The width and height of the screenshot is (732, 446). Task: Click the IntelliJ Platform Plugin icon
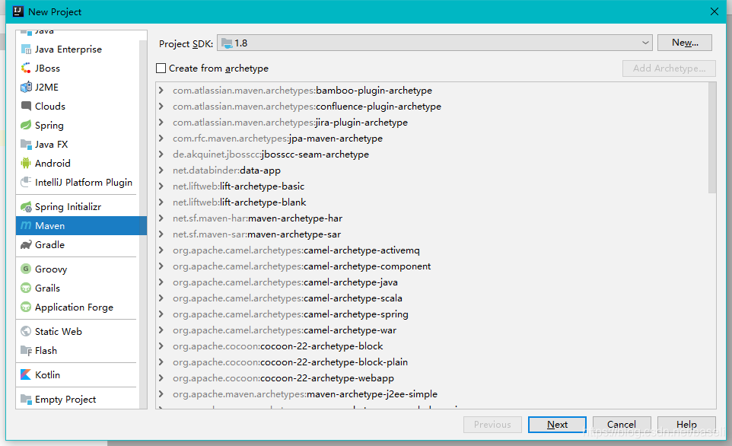pyautogui.click(x=26, y=182)
